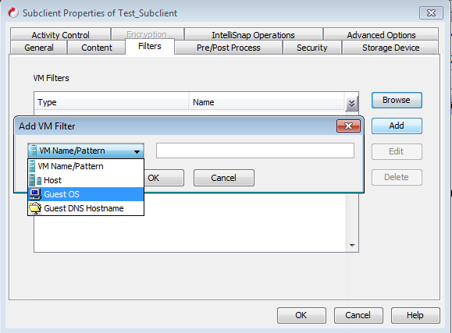Screen dimensions: 452x333
Task: Cancel the Add VM Filter dialog
Action: point(224,178)
